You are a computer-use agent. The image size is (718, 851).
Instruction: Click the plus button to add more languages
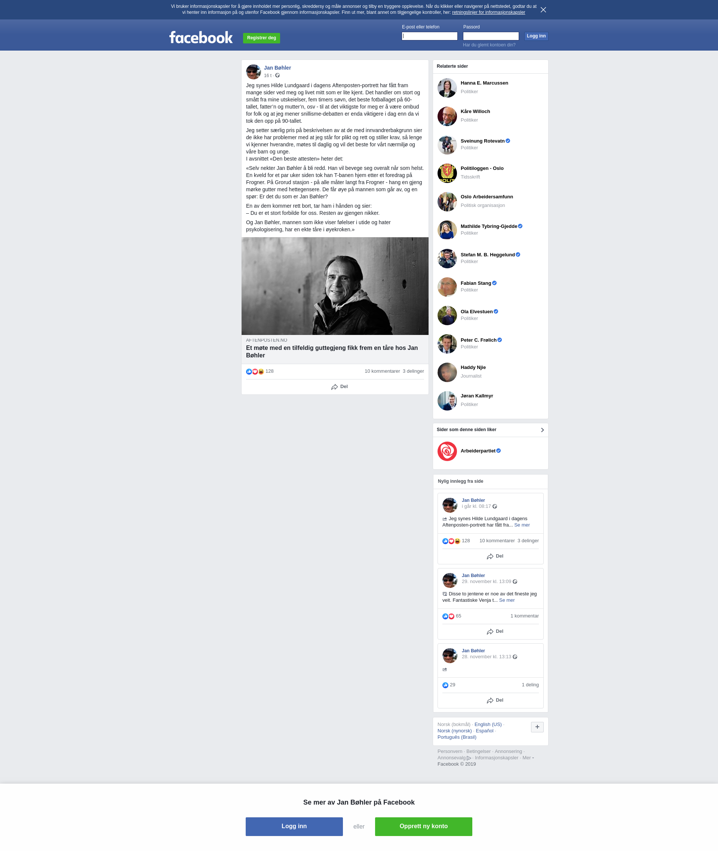click(x=537, y=727)
